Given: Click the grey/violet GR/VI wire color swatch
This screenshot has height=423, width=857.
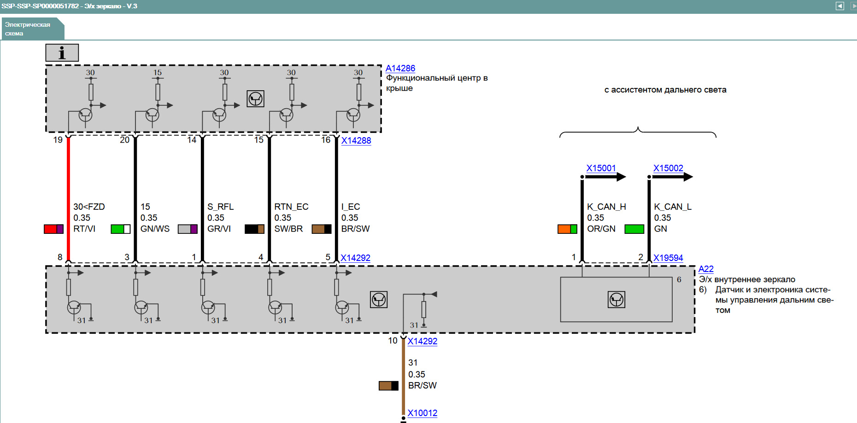Looking at the screenshot, I should pos(188,229).
